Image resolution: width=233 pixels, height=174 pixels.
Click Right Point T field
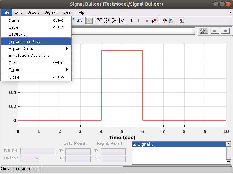[113, 152]
